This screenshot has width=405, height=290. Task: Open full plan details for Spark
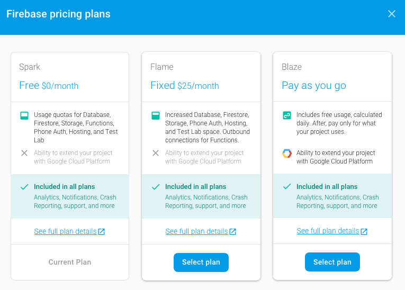click(65, 231)
